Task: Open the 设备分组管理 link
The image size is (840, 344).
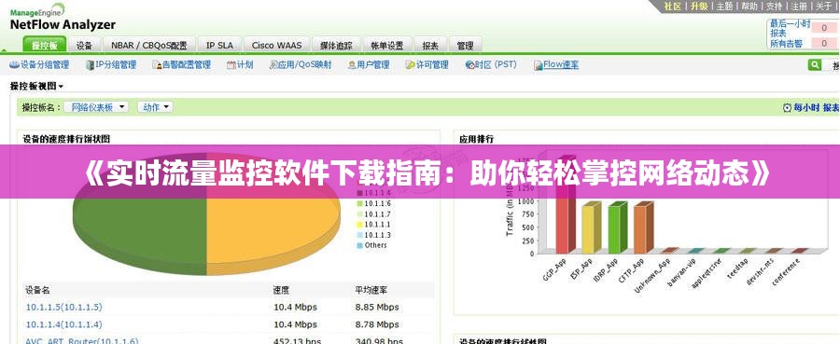Action: click(x=45, y=64)
